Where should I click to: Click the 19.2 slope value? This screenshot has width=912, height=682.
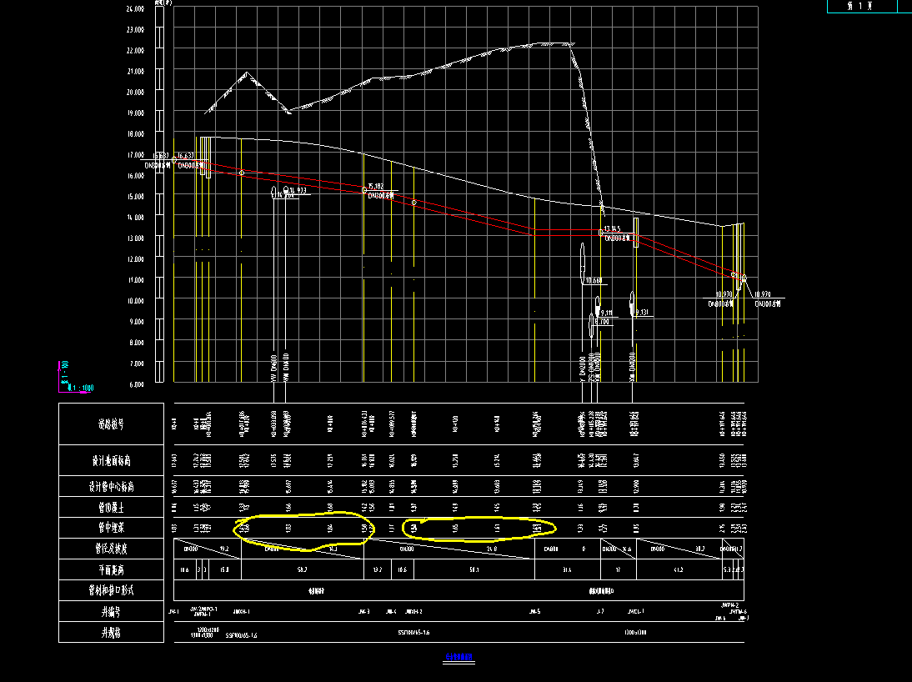coord(224,549)
